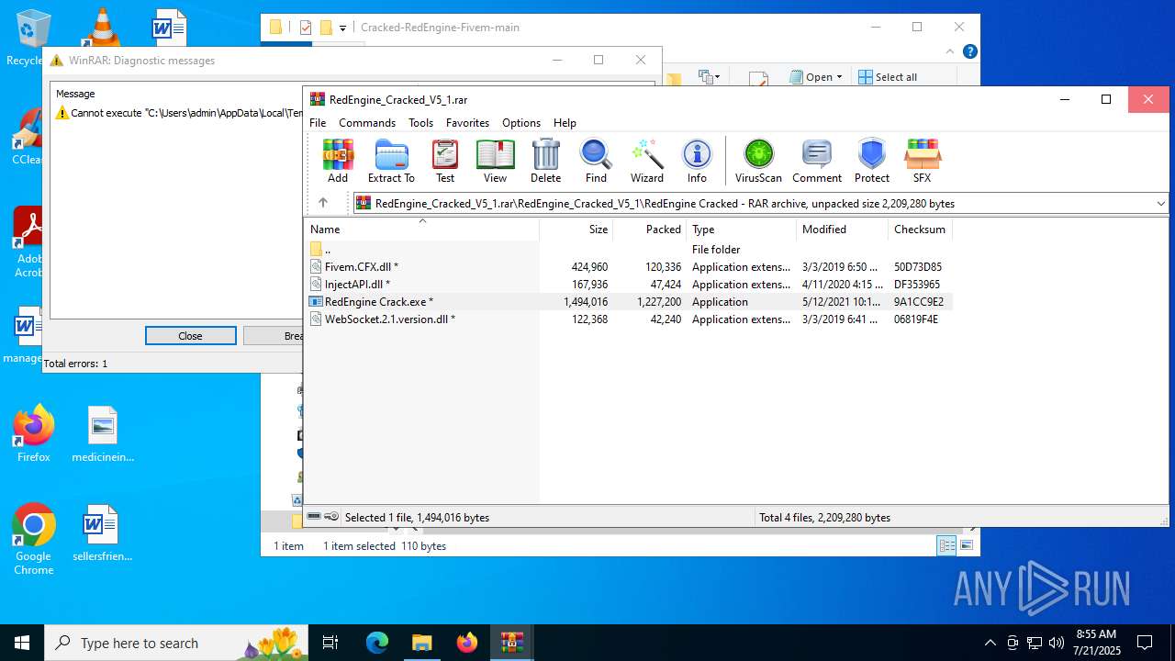Screen dimensions: 1175x661
Task: Launch the Wizard tool
Action: pos(646,162)
